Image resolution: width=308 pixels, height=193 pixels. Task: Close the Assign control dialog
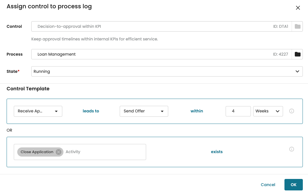[298, 8]
